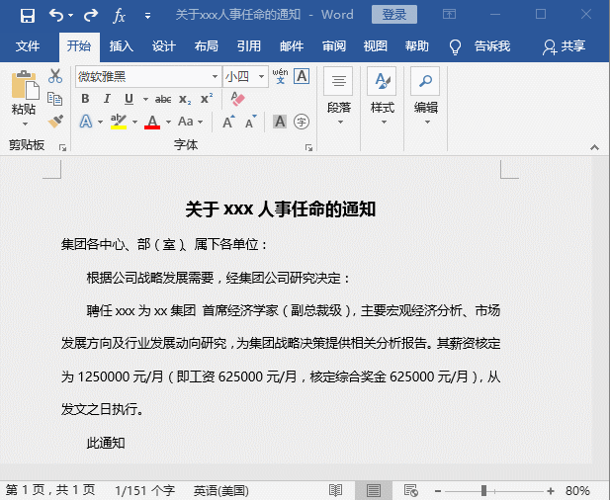
Task: Apply the Text Effects glowing A icon
Action: point(86,122)
